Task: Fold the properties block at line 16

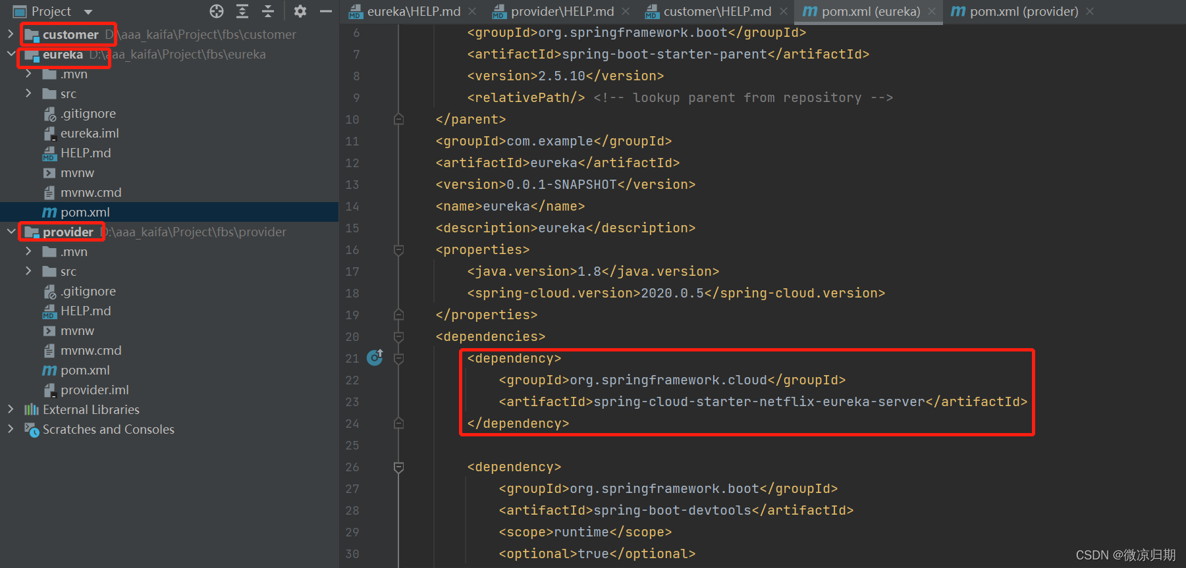Action: 398,249
